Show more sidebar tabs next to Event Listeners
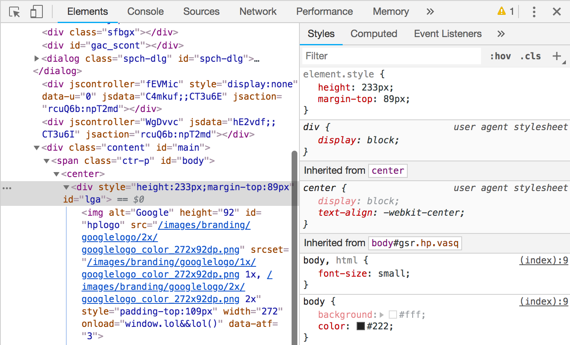The image size is (570, 345). (x=501, y=34)
